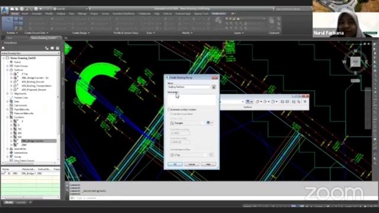Viewport: 379px width, 213px height.
Task: Click the Toolspace large ribbon button
Action: tap(8, 24)
